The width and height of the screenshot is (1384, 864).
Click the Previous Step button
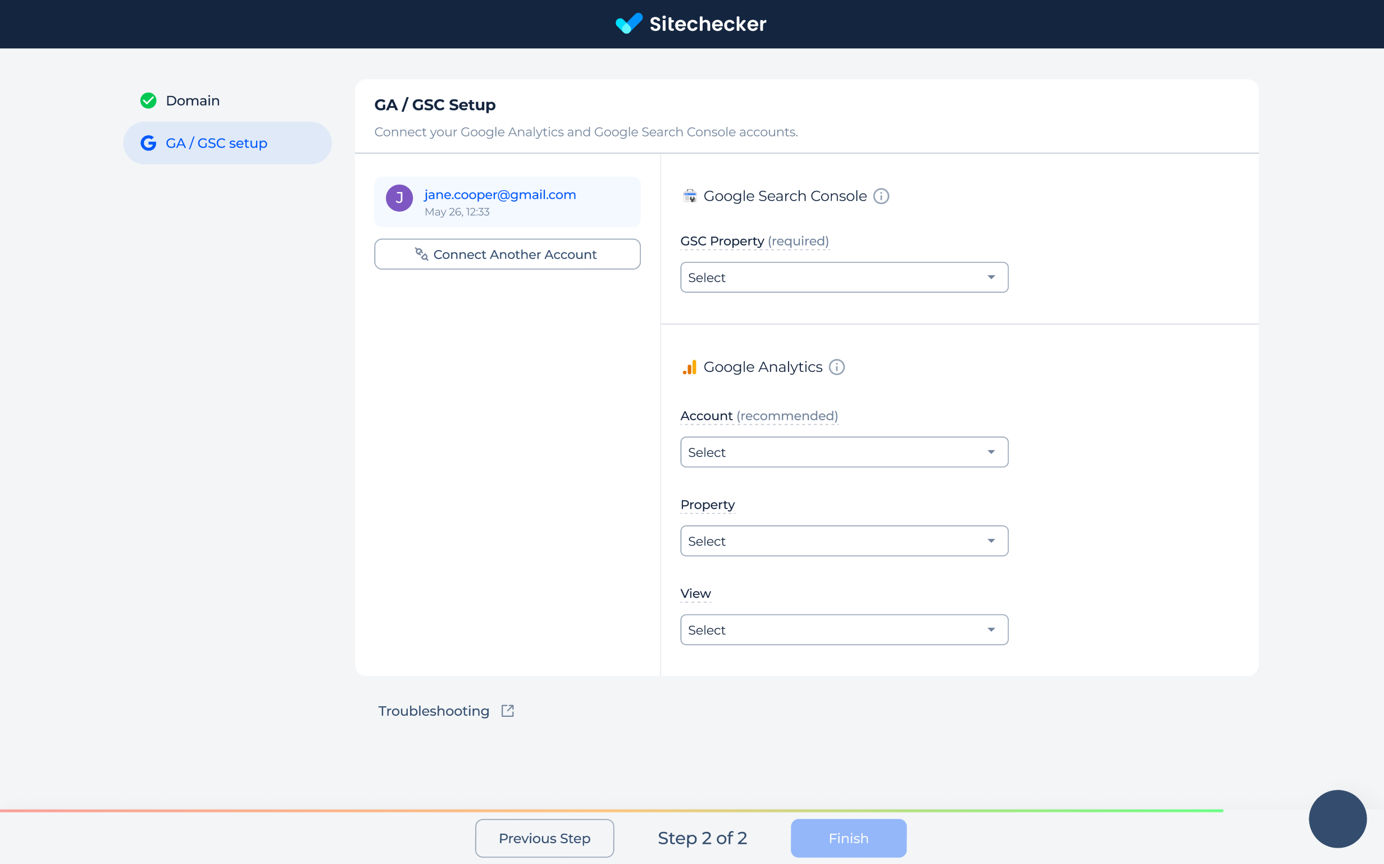pos(544,838)
